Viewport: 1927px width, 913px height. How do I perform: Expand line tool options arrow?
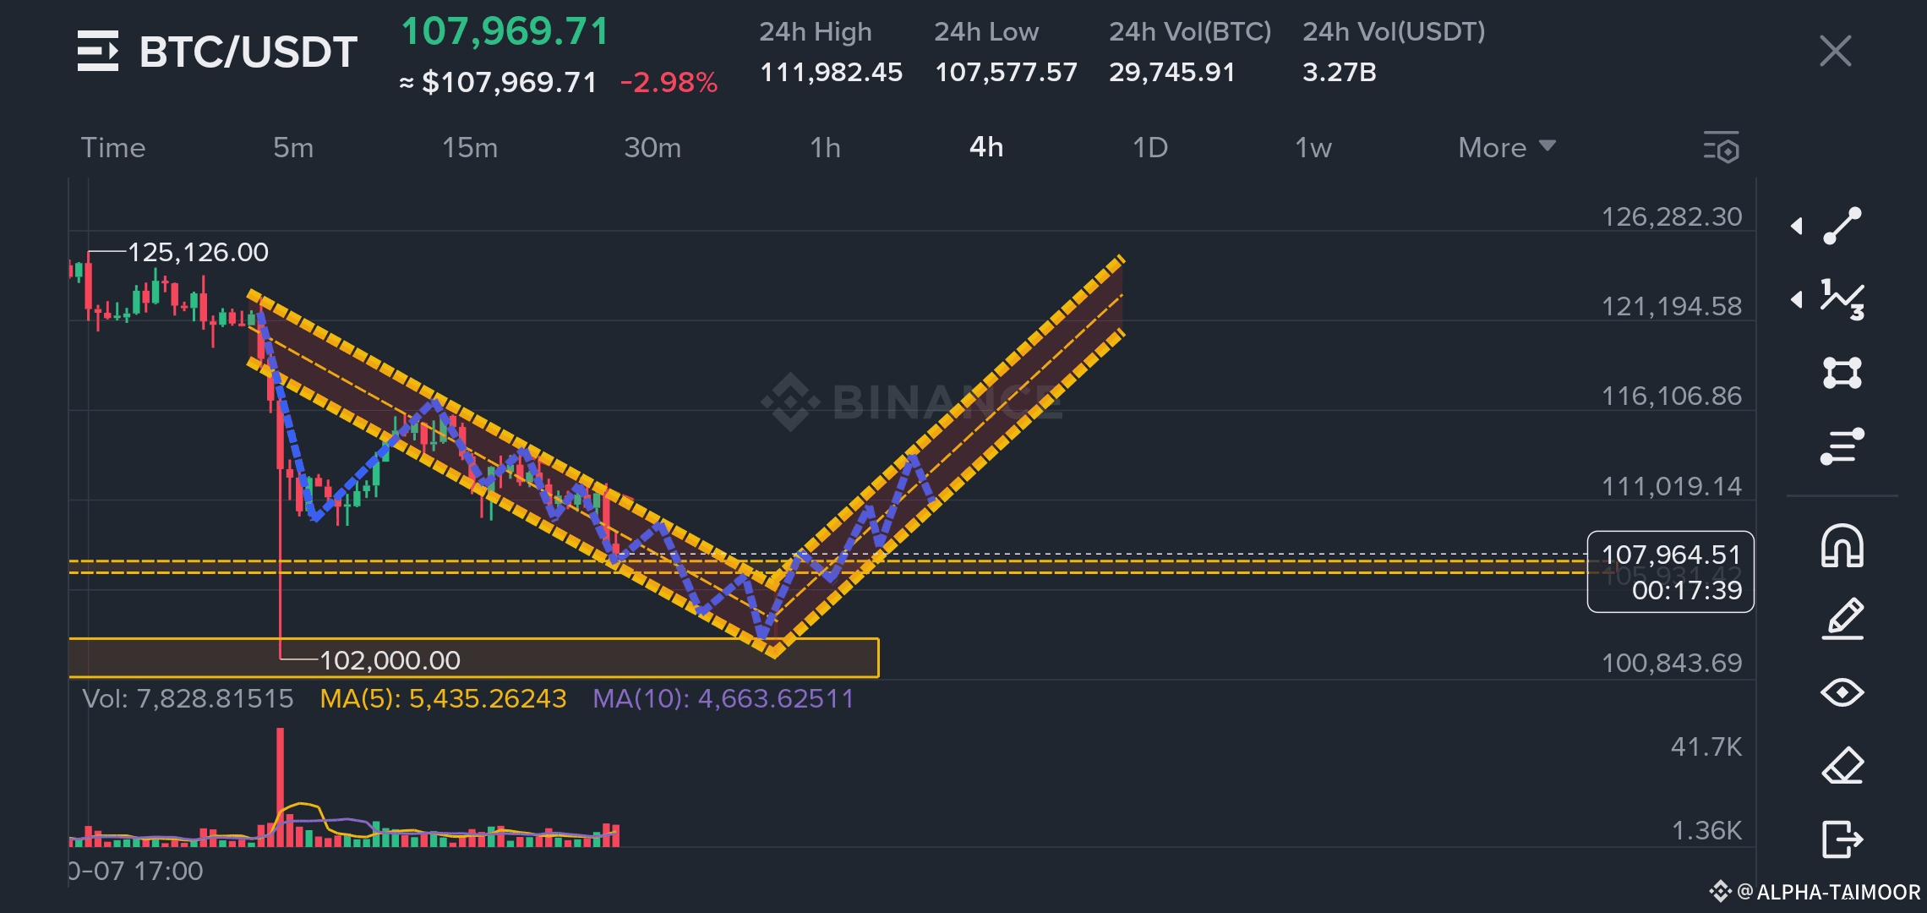(1797, 226)
